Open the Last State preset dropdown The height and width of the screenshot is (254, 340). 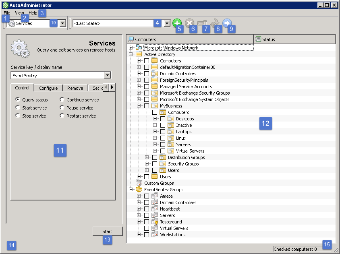(x=167, y=23)
